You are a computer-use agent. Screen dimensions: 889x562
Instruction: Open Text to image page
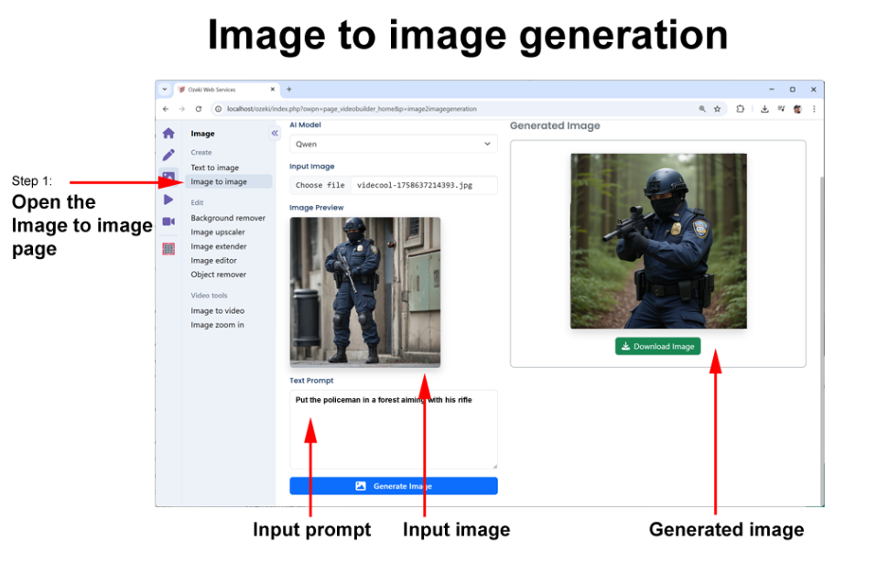click(x=215, y=168)
